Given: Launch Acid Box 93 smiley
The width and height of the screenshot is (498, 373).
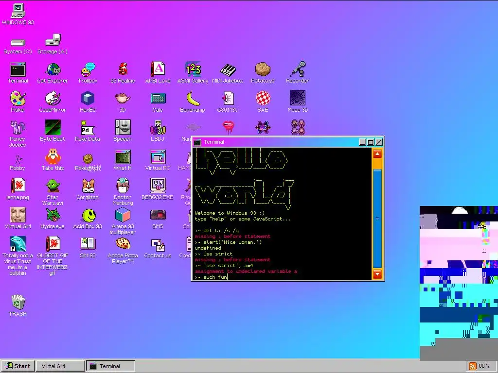Looking at the screenshot, I should click(88, 219).
